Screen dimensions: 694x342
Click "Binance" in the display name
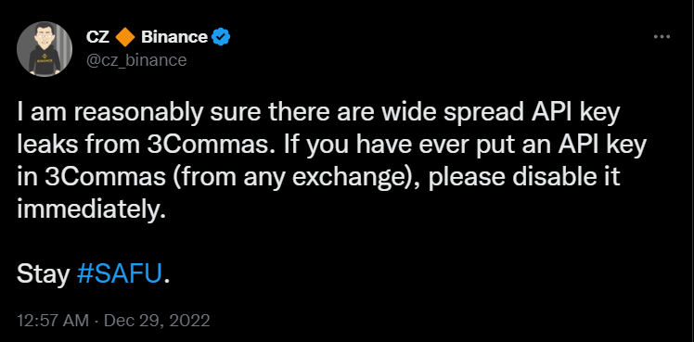coord(173,38)
